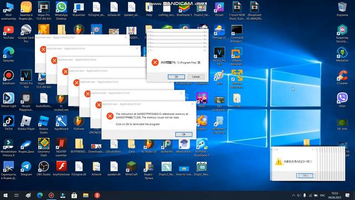Image resolution: width=355 pixels, height=200 pixels.
Task: Click OK in explorer.exe Application Error dialog
Action: coord(184,134)
